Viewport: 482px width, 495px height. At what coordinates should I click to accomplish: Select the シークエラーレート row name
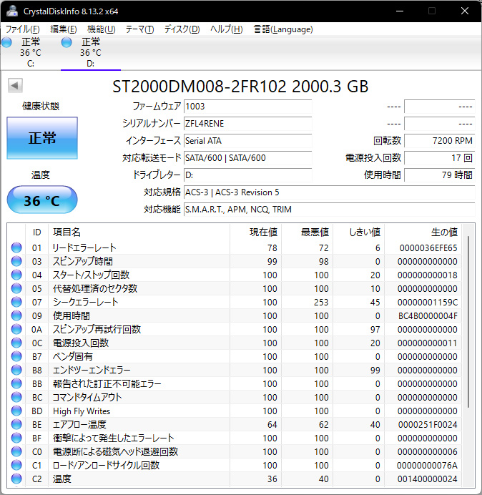pos(85,302)
